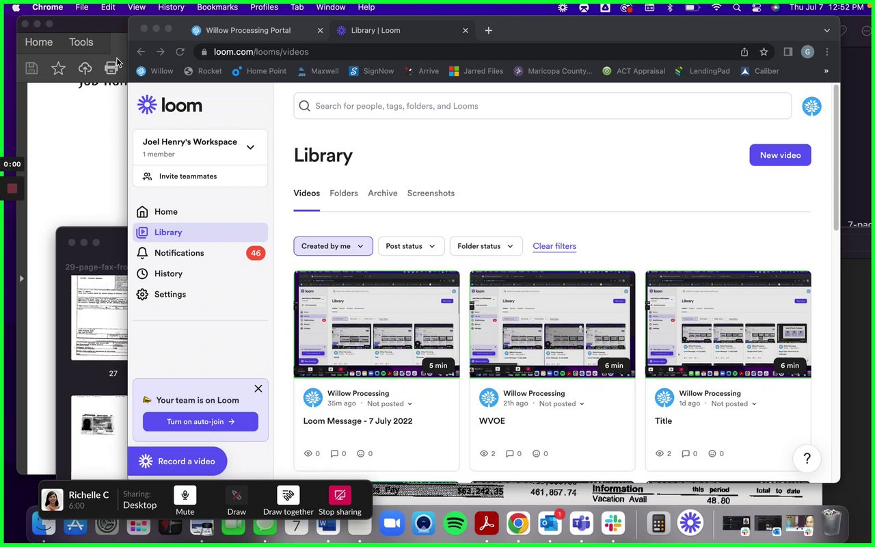875x547 pixels.
Task: Open Spotify from the dock
Action: point(455,524)
